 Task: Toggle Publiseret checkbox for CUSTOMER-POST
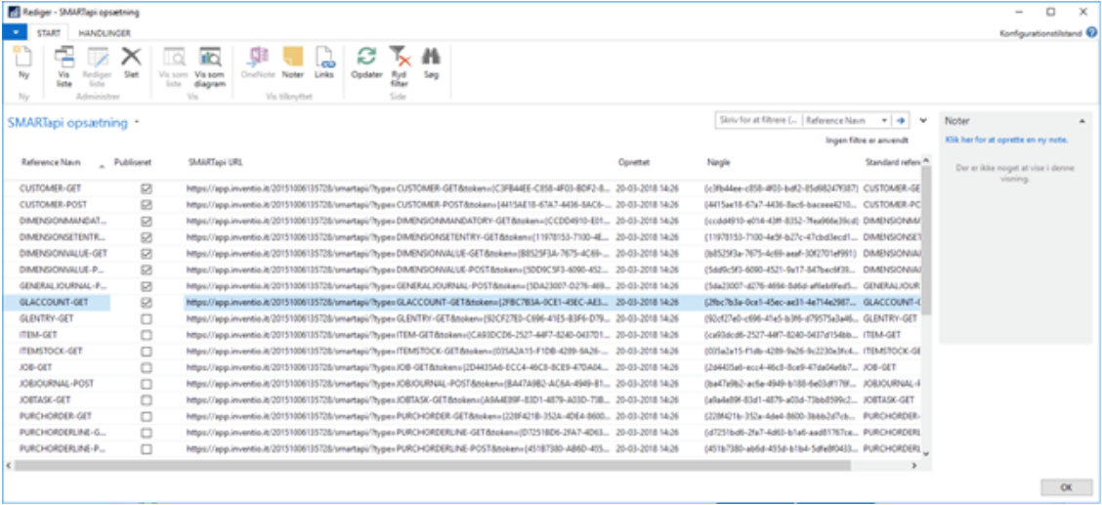[x=147, y=205]
